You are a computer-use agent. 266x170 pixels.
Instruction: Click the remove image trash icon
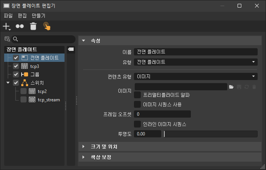coord(254,87)
